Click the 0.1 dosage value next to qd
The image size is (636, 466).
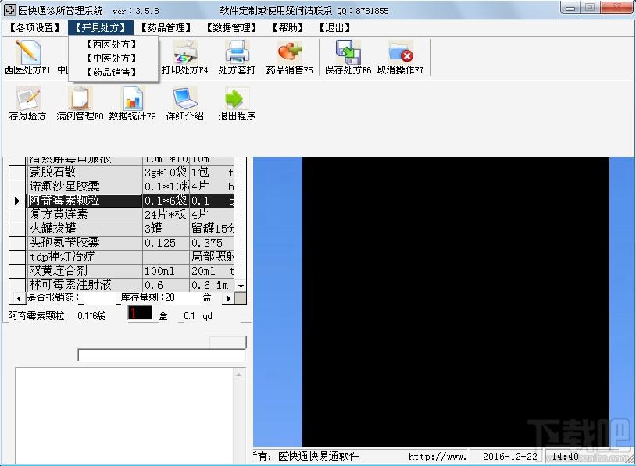coord(189,316)
